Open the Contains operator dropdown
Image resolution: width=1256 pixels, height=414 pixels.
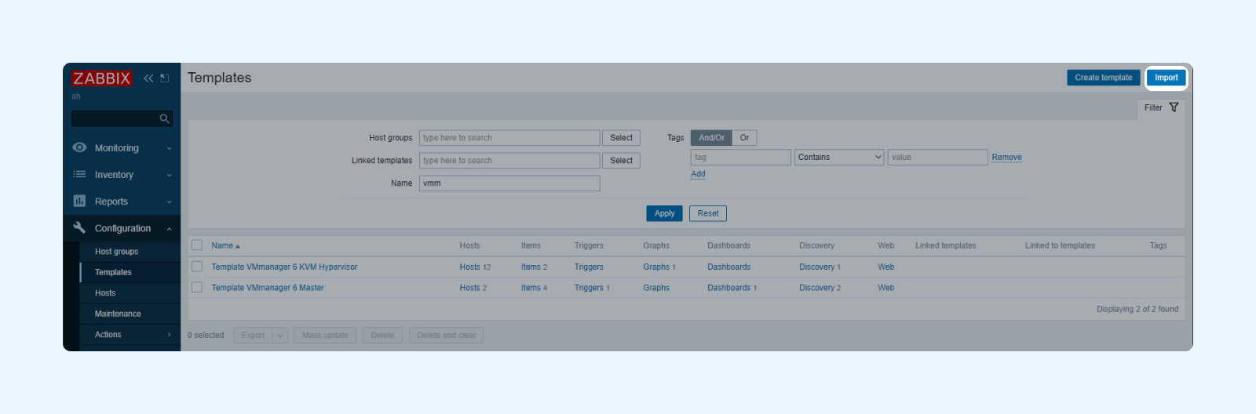(x=839, y=157)
